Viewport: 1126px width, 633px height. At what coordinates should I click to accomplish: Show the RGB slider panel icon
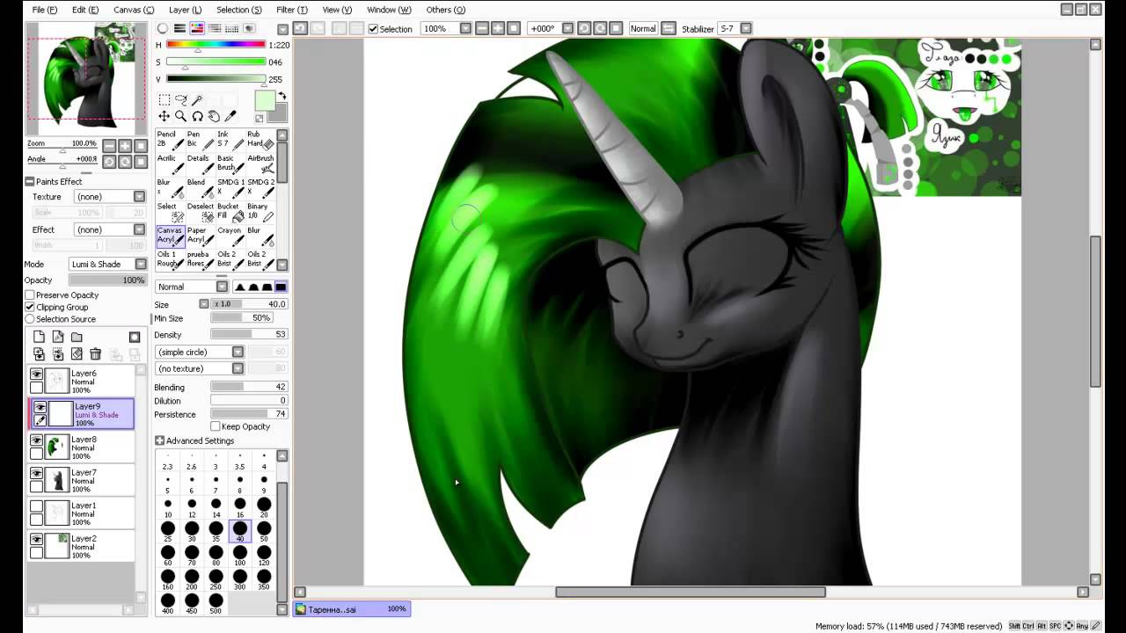coord(180,29)
